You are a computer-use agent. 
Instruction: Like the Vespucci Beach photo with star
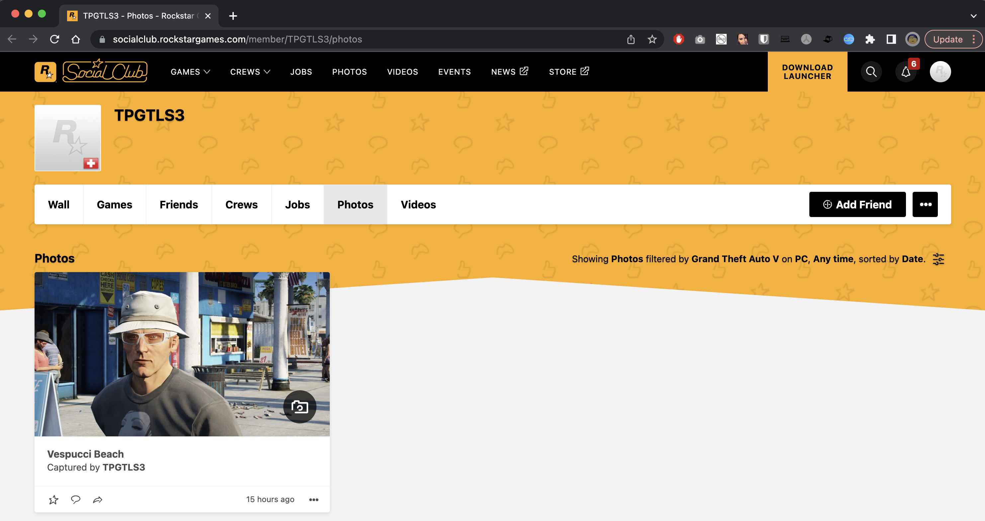[x=53, y=500]
